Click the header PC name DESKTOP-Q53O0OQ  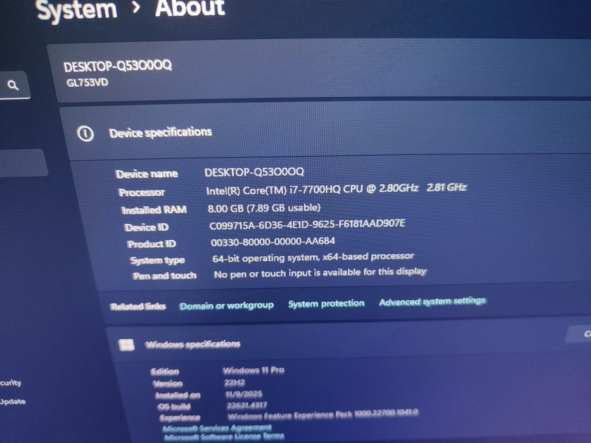118,66
